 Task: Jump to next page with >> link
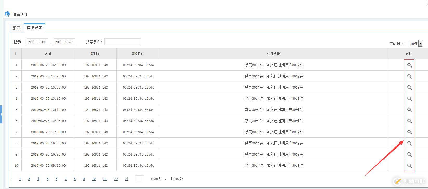[116, 179]
